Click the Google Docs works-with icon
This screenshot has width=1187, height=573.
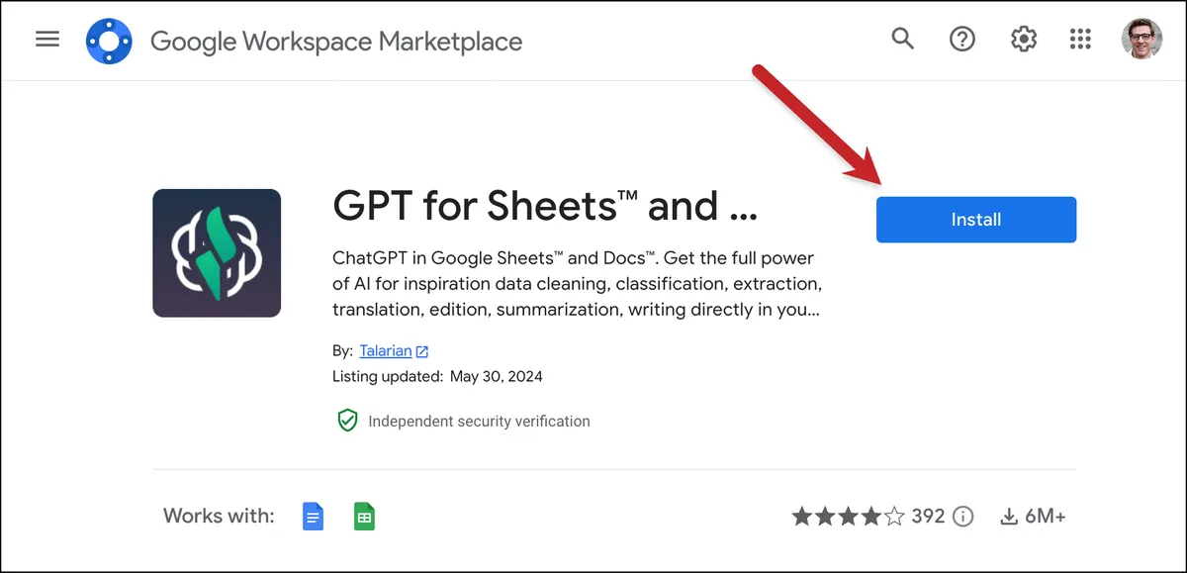pos(313,517)
